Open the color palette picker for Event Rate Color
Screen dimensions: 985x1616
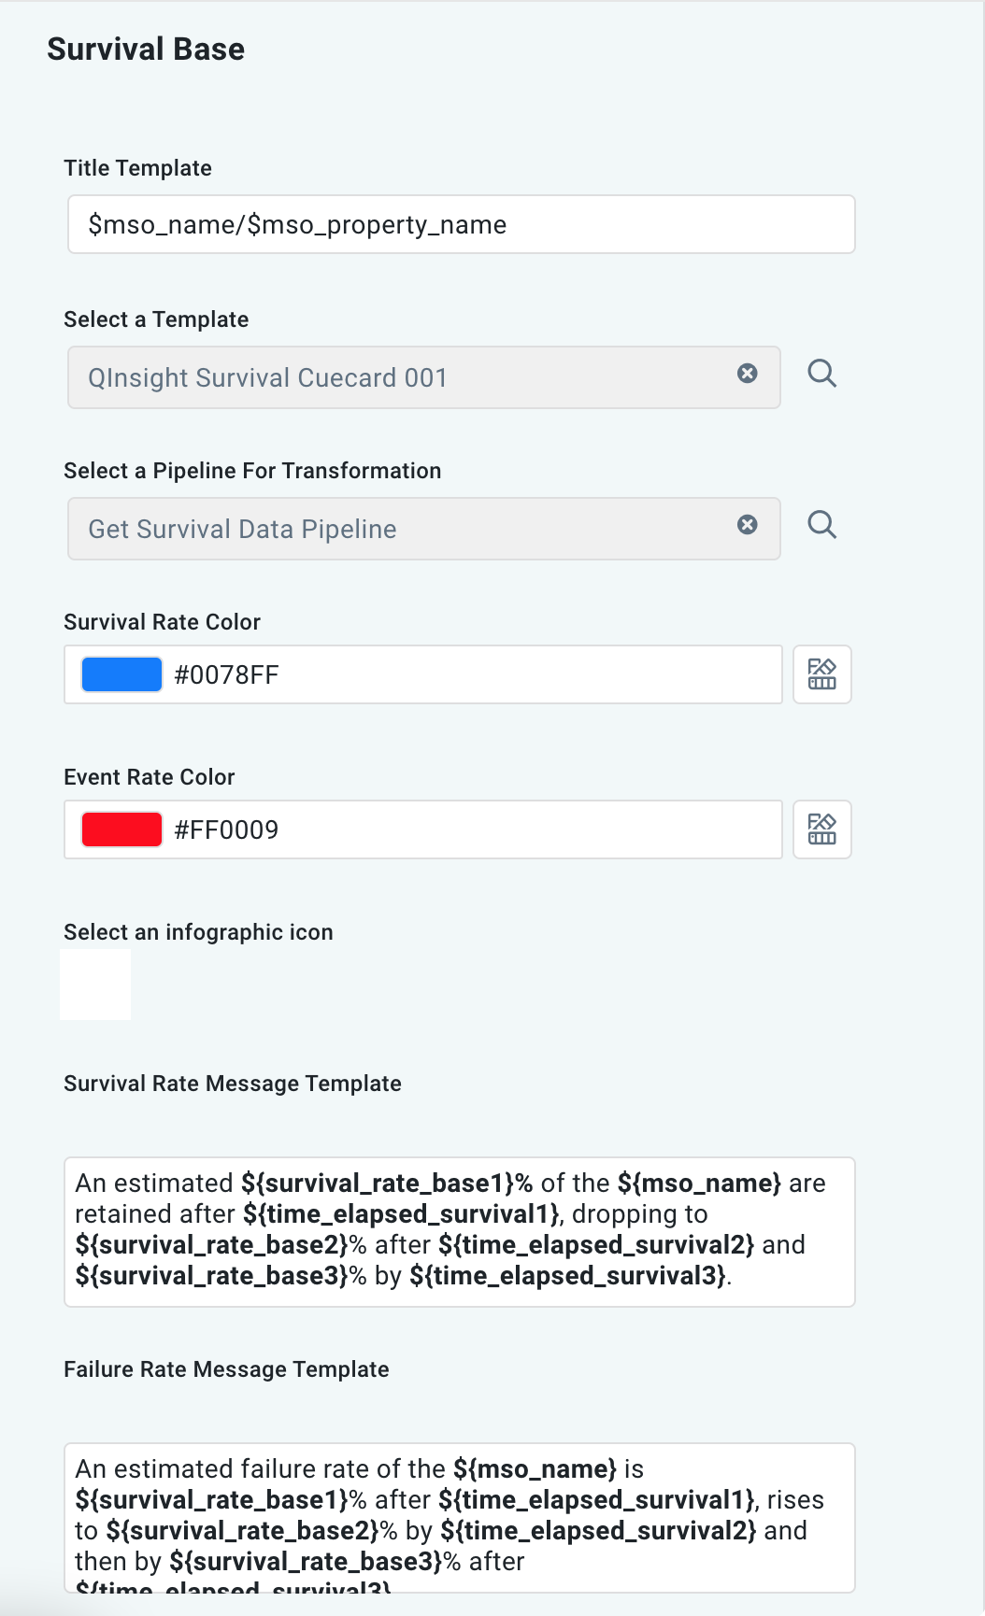tap(821, 829)
